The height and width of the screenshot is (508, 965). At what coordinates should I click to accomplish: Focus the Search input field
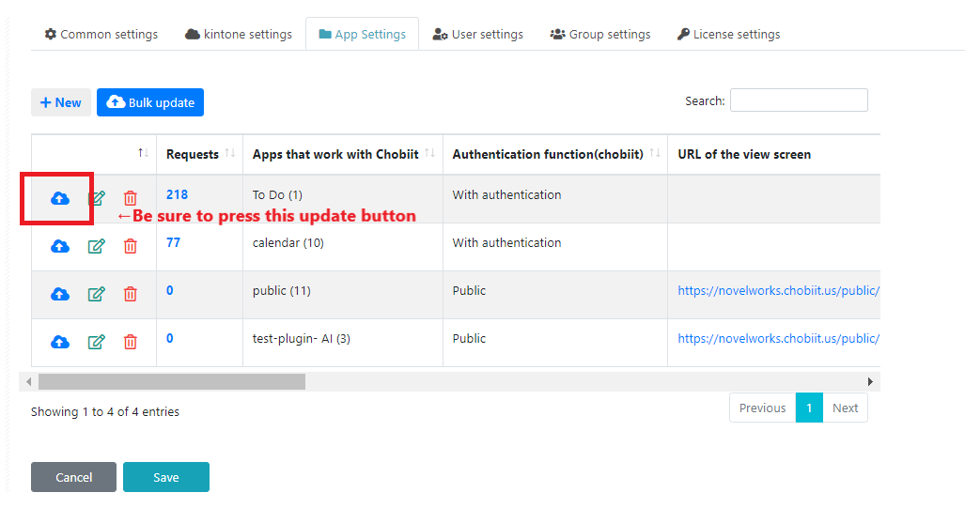click(799, 100)
